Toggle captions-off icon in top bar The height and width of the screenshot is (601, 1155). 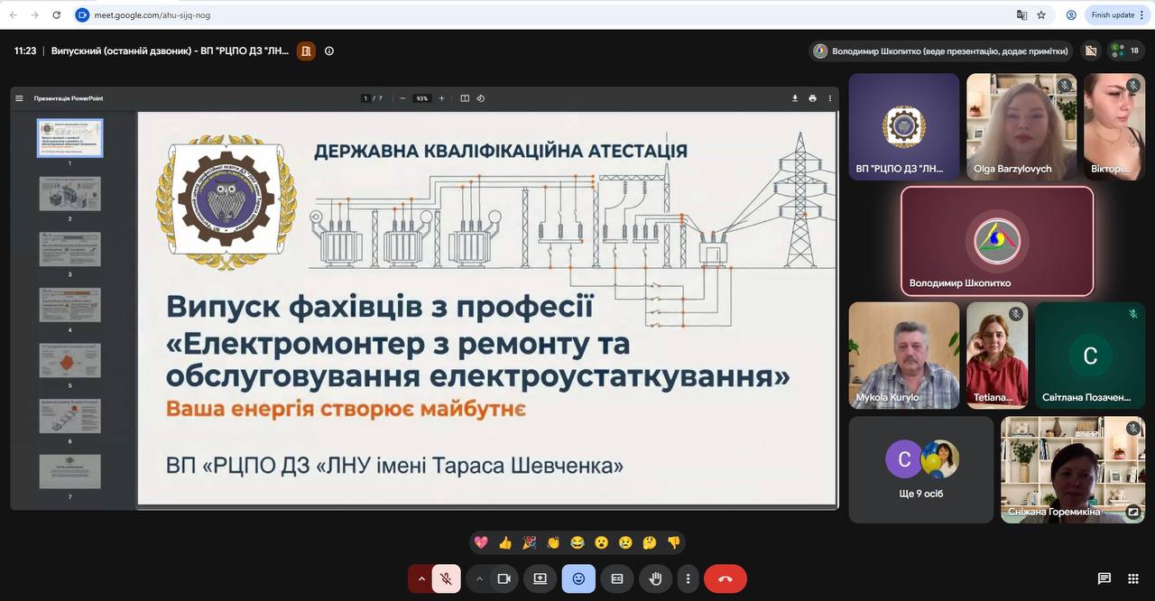pyautogui.click(x=1091, y=51)
